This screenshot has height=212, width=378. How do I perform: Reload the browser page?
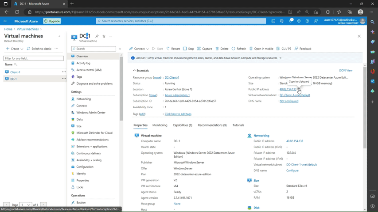pyautogui.click(x=17, y=12)
